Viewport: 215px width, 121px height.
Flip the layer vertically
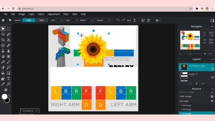tap(134, 20)
